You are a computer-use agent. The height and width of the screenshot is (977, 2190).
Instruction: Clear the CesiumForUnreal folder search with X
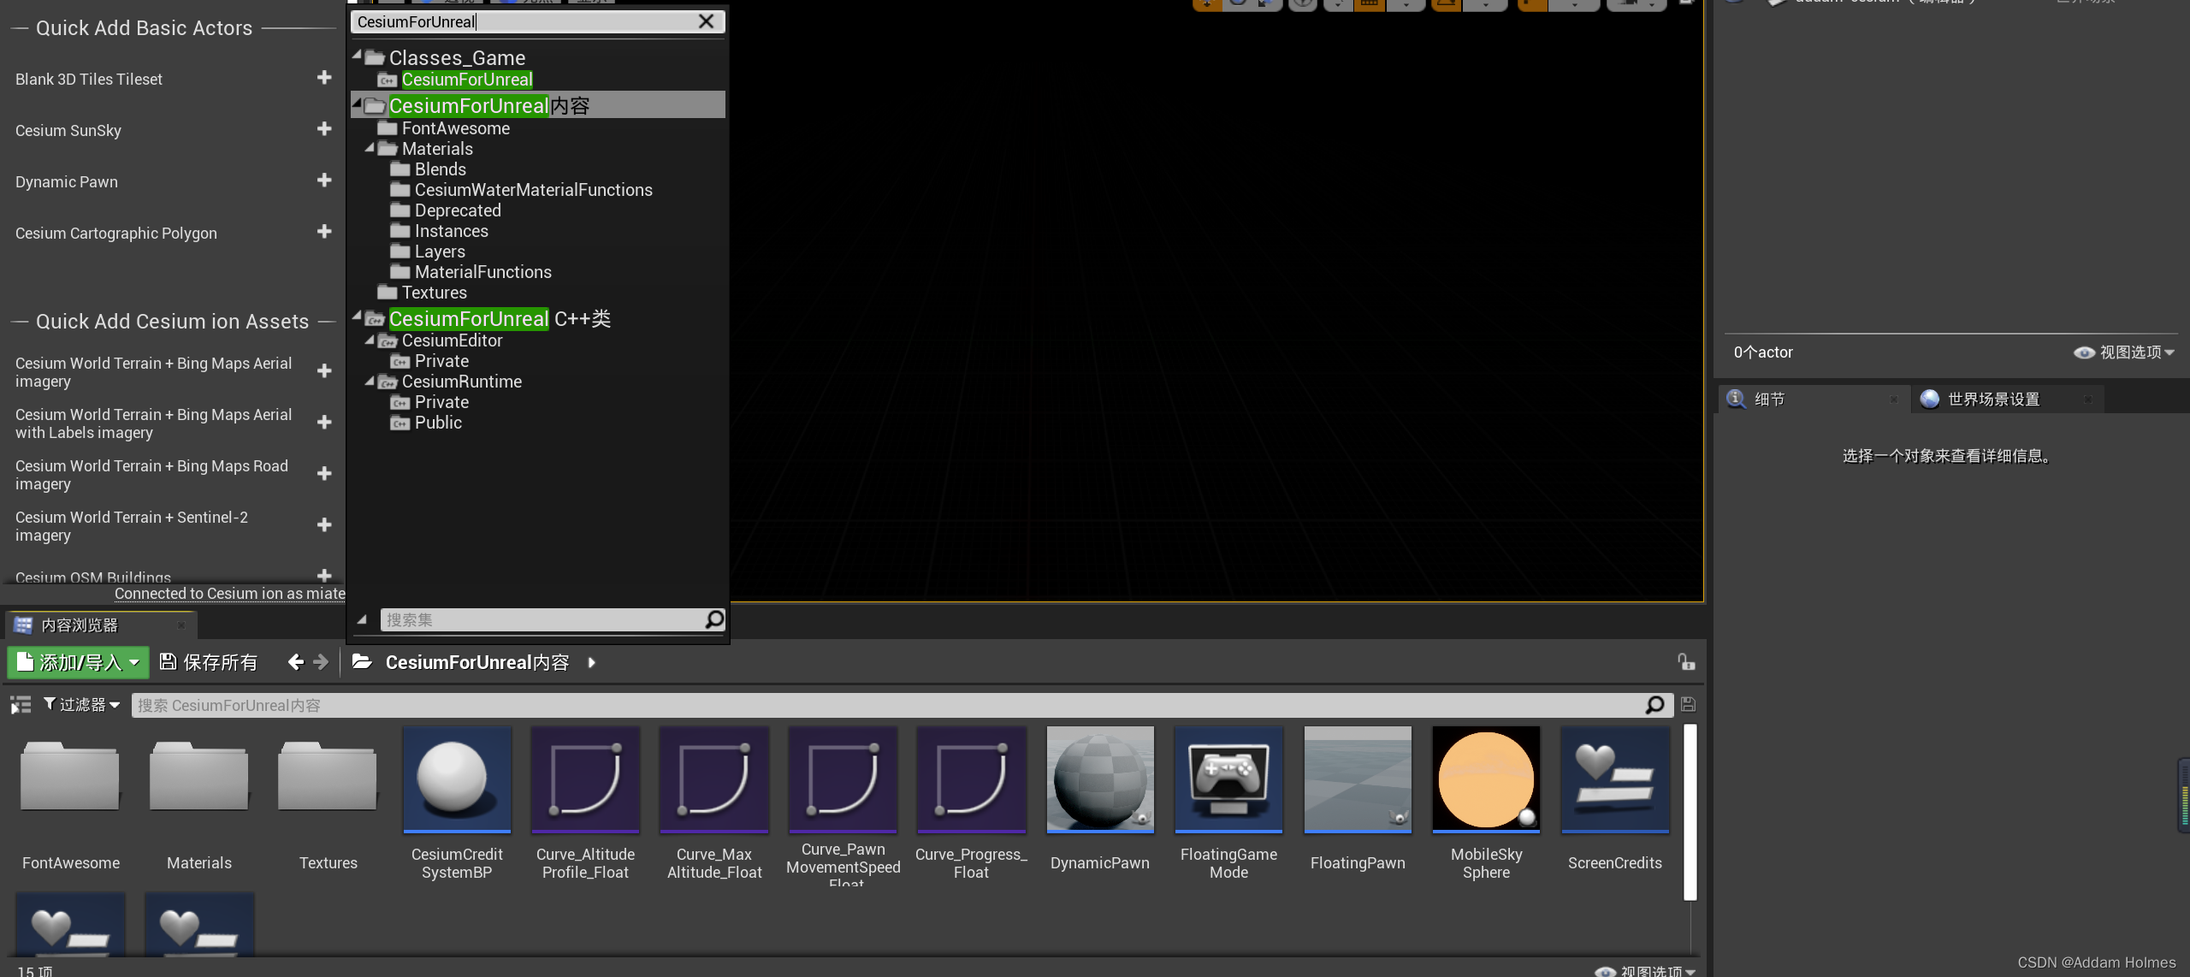tap(706, 21)
